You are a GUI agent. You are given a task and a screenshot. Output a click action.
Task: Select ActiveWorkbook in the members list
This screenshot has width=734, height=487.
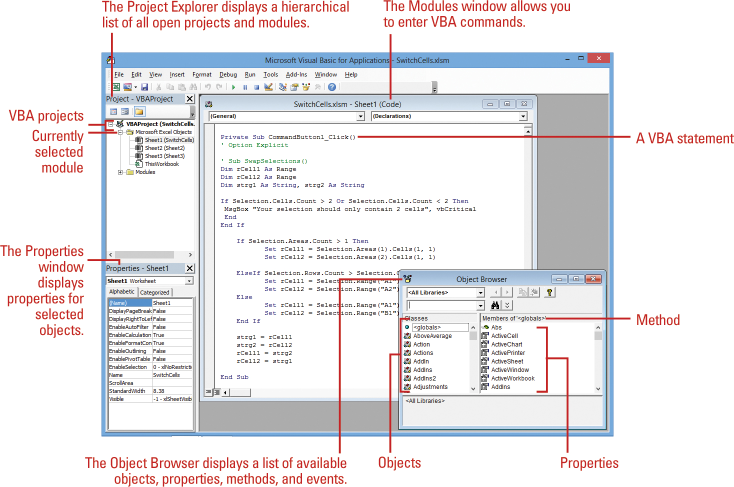(512, 378)
